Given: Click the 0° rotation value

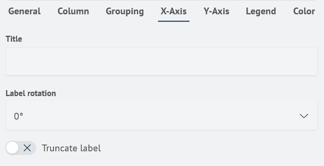Looking at the screenshot, I should coord(19,116).
